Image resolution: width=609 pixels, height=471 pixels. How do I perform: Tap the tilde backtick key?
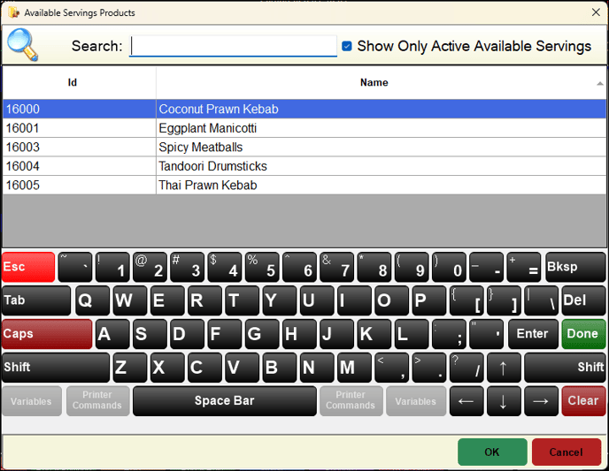point(75,267)
